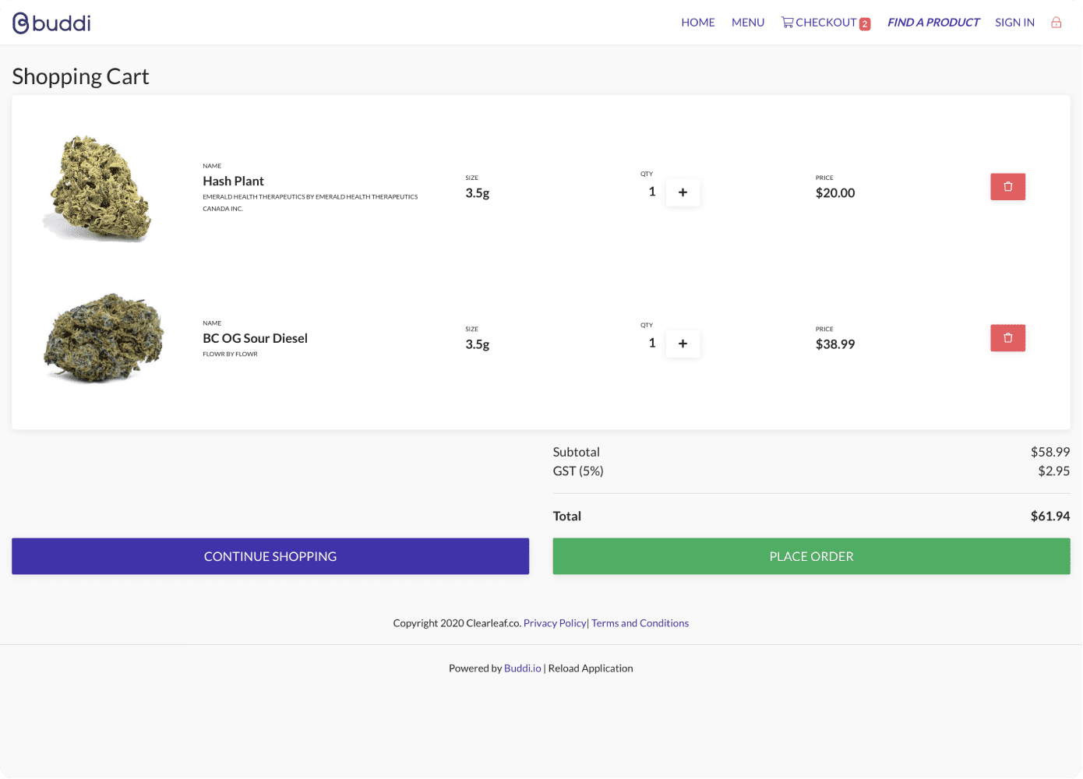Click the Emerald Health Therapeutics brand text
Image resolution: width=1083 pixels, height=779 pixels.
coord(310,203)
